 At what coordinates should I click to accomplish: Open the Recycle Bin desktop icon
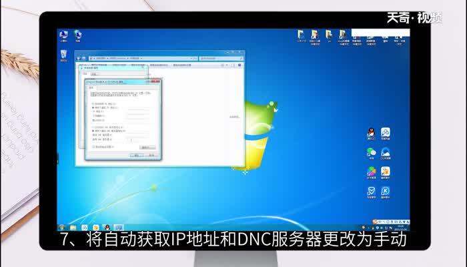tap(63, 55)
